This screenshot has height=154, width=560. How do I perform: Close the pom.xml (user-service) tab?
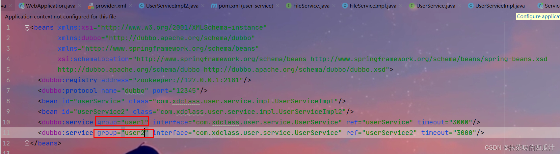click(278, 6)
